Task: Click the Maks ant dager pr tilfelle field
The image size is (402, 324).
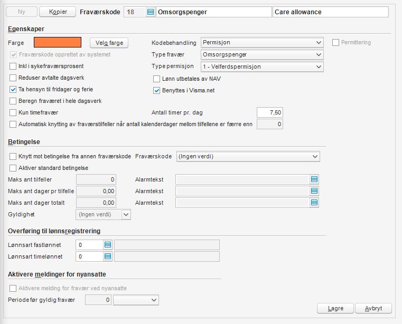Action: (96, 191)
